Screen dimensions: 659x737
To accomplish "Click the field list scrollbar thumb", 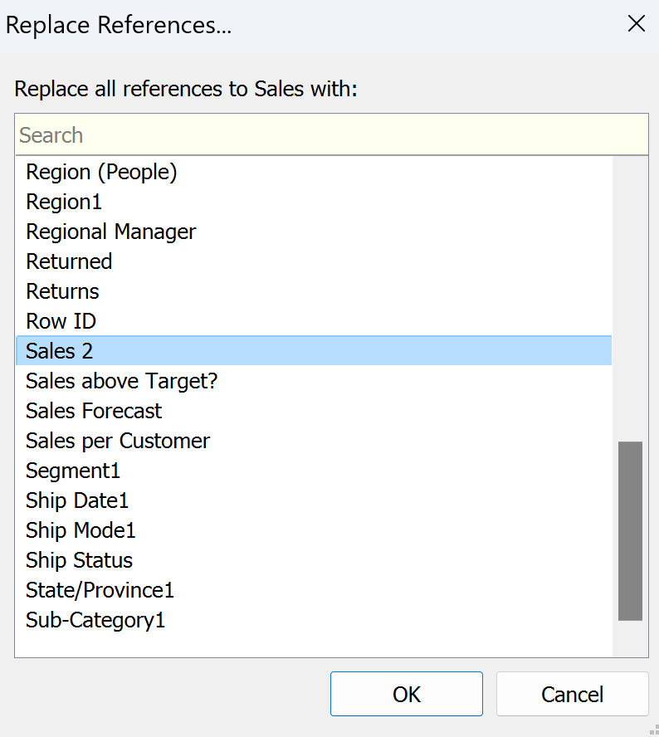I will pyautogui.click(x=630, y=531).
